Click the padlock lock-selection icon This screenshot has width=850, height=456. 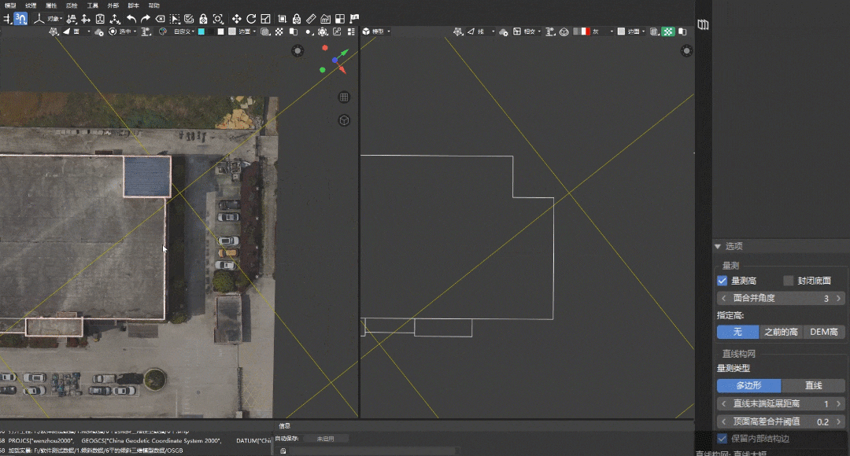tap(203, 18)
